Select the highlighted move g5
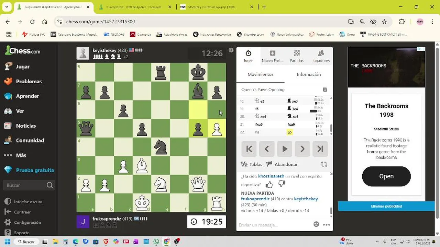Image resolution: width=440 pixels, height=247 pixels. (x=290, y=132)
